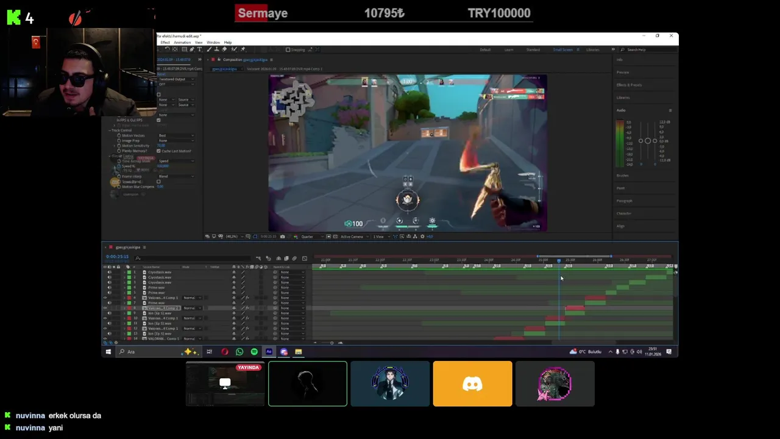Open Spotify from the taskbar
Image resolution: width=780 pixels, height=439 pixels.
click(x=254, y=352)
